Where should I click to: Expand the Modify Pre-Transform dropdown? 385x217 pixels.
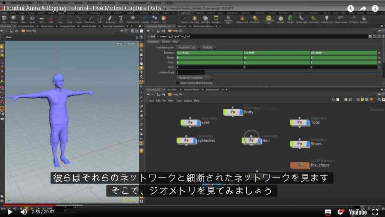[194, 77]
